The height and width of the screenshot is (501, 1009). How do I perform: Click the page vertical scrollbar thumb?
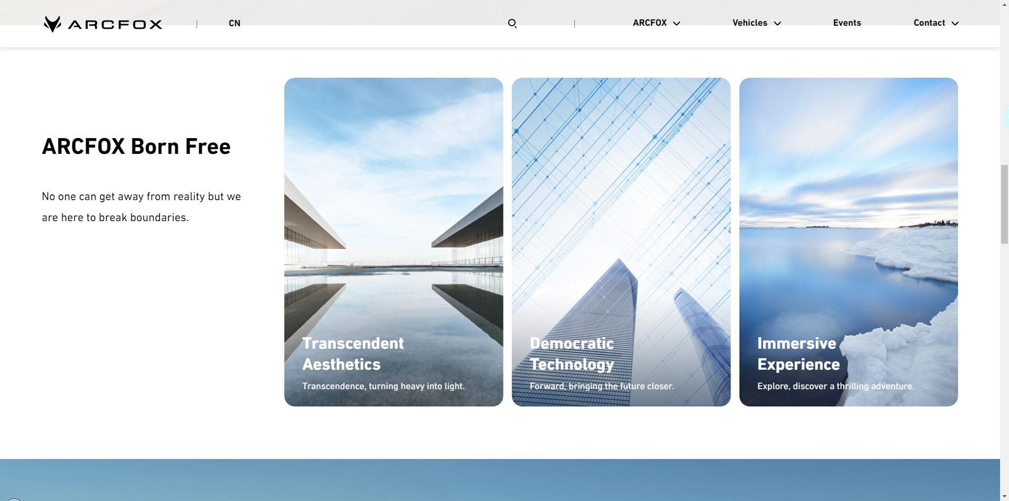[1004, 204]
